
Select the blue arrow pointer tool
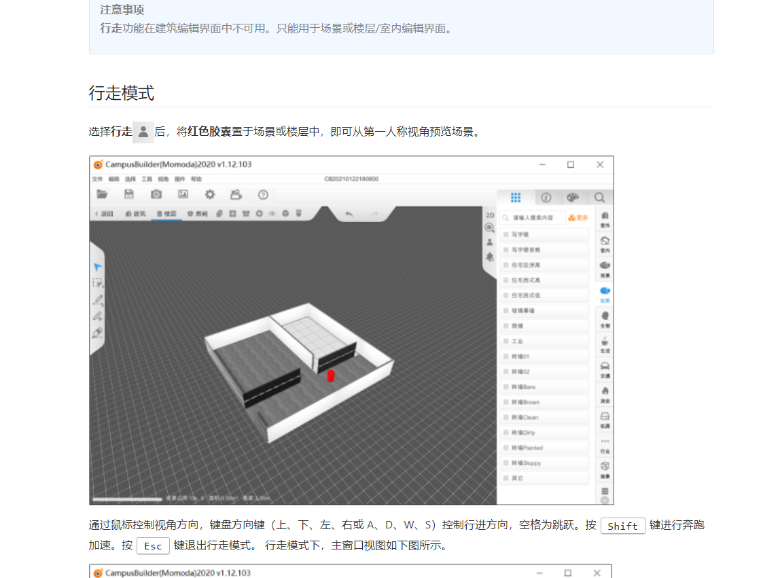pyautogui.click(x=98, y=267)
